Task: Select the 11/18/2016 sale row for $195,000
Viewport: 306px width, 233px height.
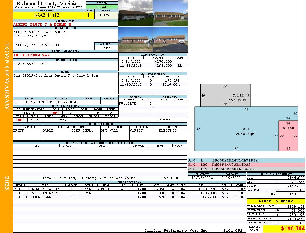Action: [x=153, y=66]
